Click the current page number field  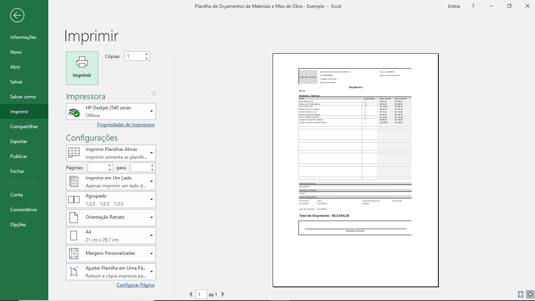pos(201,294)
